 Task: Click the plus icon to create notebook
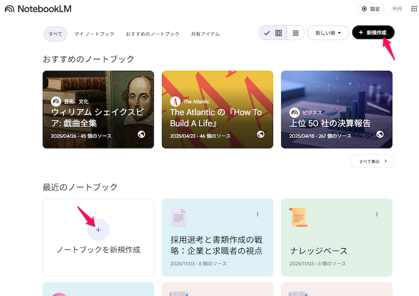click(x=98, y=230)
